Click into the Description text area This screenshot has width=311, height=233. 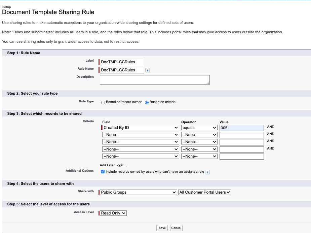coord(154,79)
